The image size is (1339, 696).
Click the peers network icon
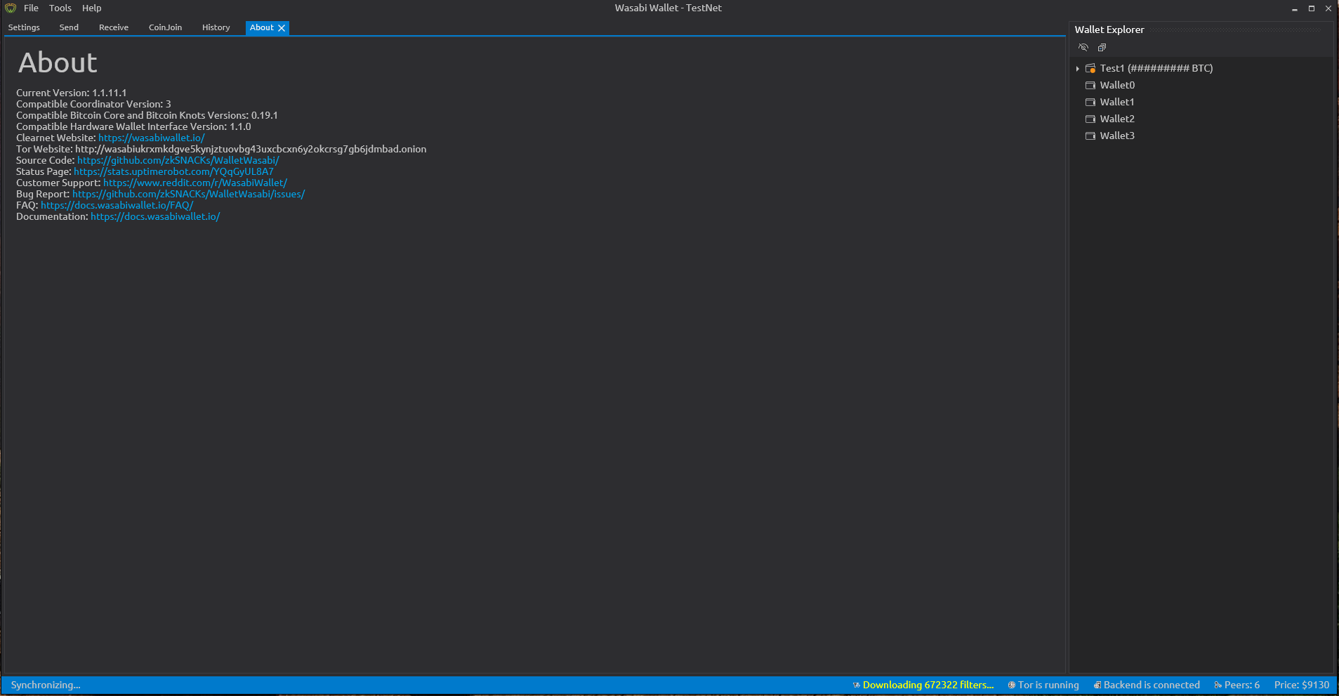1218,685
